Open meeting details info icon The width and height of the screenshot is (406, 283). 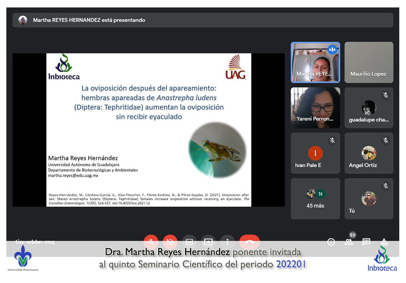(331, 242)
